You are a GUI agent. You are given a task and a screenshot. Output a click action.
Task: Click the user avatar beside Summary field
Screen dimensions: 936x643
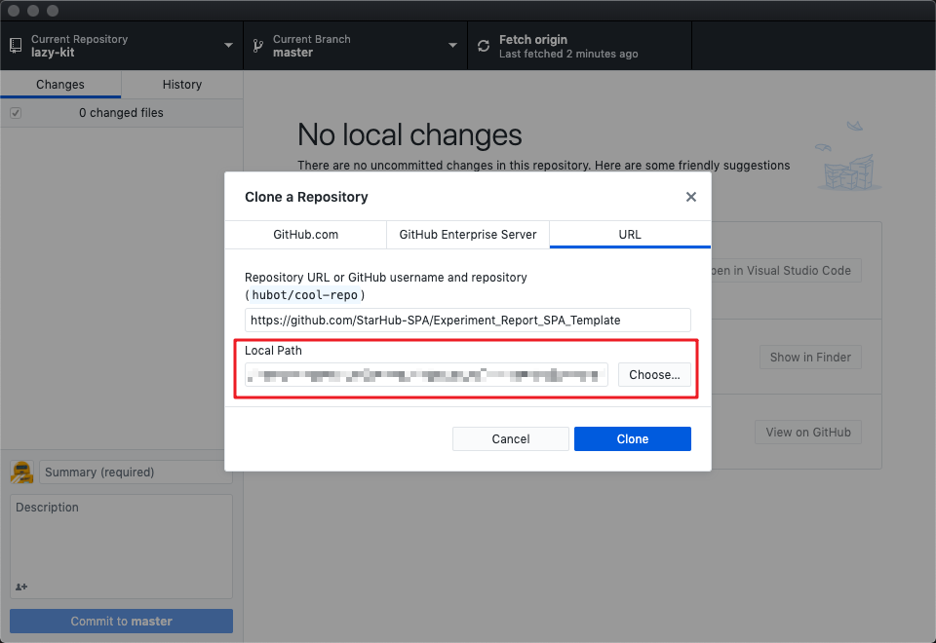[x=22, y=473]
